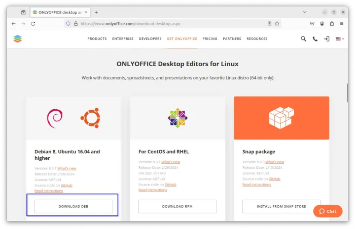Viewport: 355px width, 229px height.
Task: Open the PRODUCTS menu
Action: point(97,38)
